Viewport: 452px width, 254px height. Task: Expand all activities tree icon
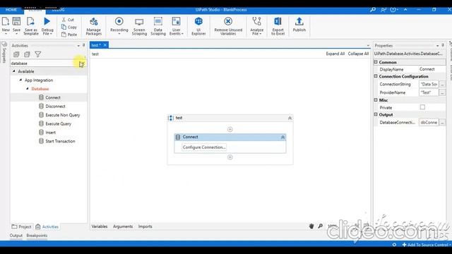coord(16,54)
